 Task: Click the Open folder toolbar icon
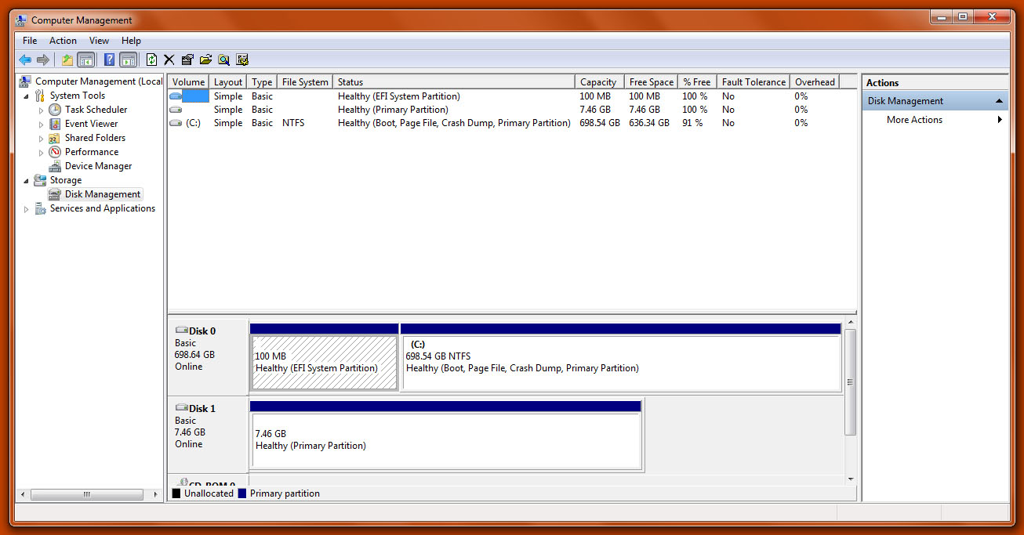(x=205, y=60)
